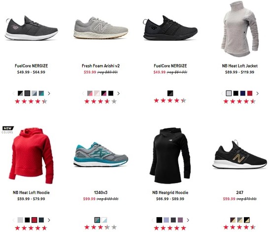Choose teal swatch for 1340v3 shoe
271x232 pixels.
97,220
